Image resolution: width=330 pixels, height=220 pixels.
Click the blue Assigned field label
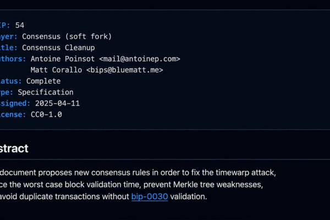pos(15,103)
